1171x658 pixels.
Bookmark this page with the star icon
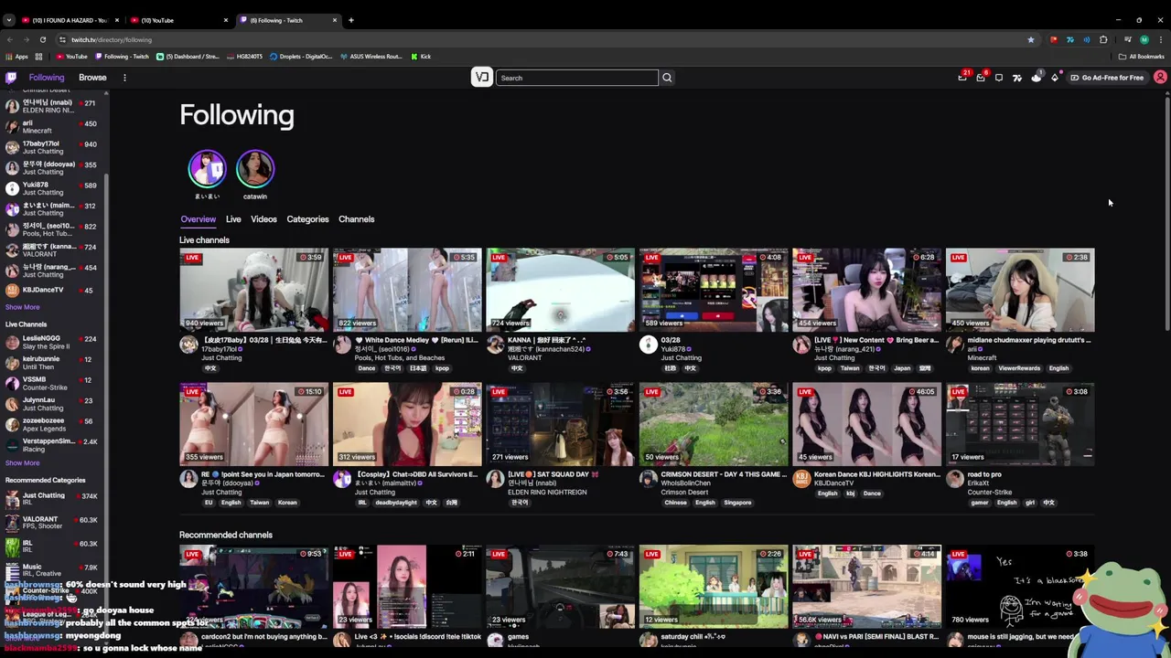click(1030, 39)
